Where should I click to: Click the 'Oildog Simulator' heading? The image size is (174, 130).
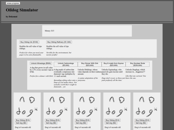22,10
